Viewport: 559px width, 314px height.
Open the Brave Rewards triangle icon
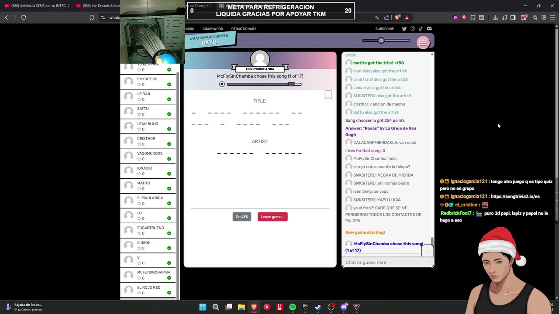pyautogui.click(x=407, y=17)
